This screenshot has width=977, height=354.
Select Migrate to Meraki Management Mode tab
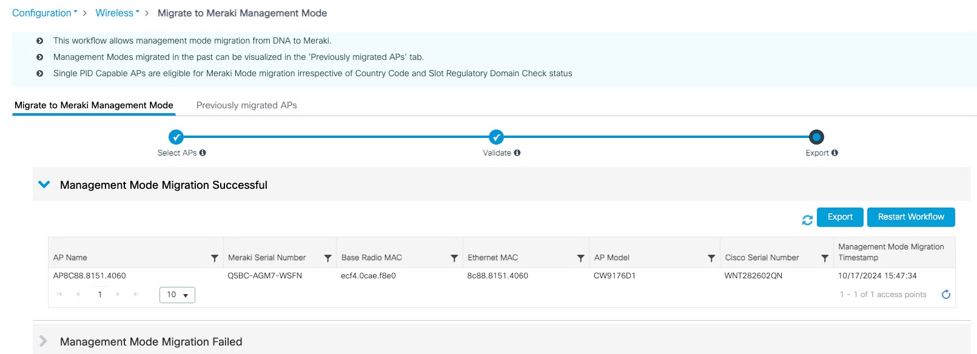[94, 105]
